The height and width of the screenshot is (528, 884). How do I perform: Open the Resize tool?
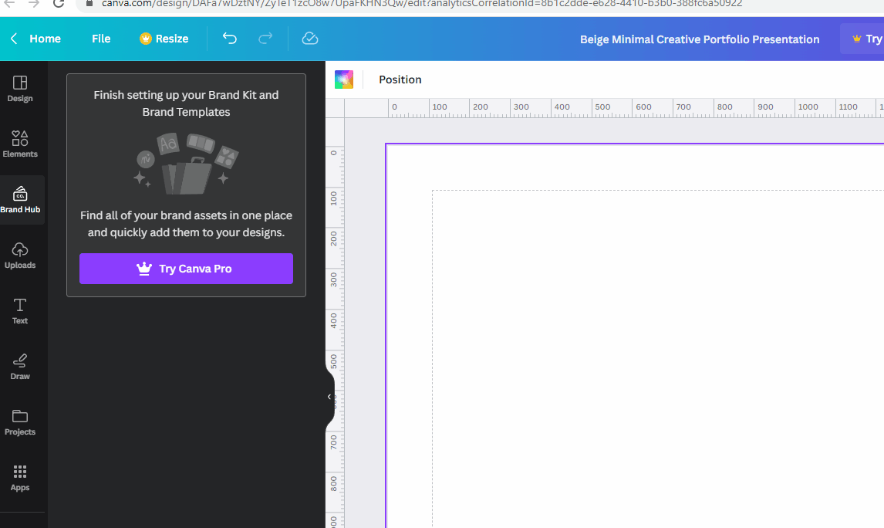click(x=164, y=38)
